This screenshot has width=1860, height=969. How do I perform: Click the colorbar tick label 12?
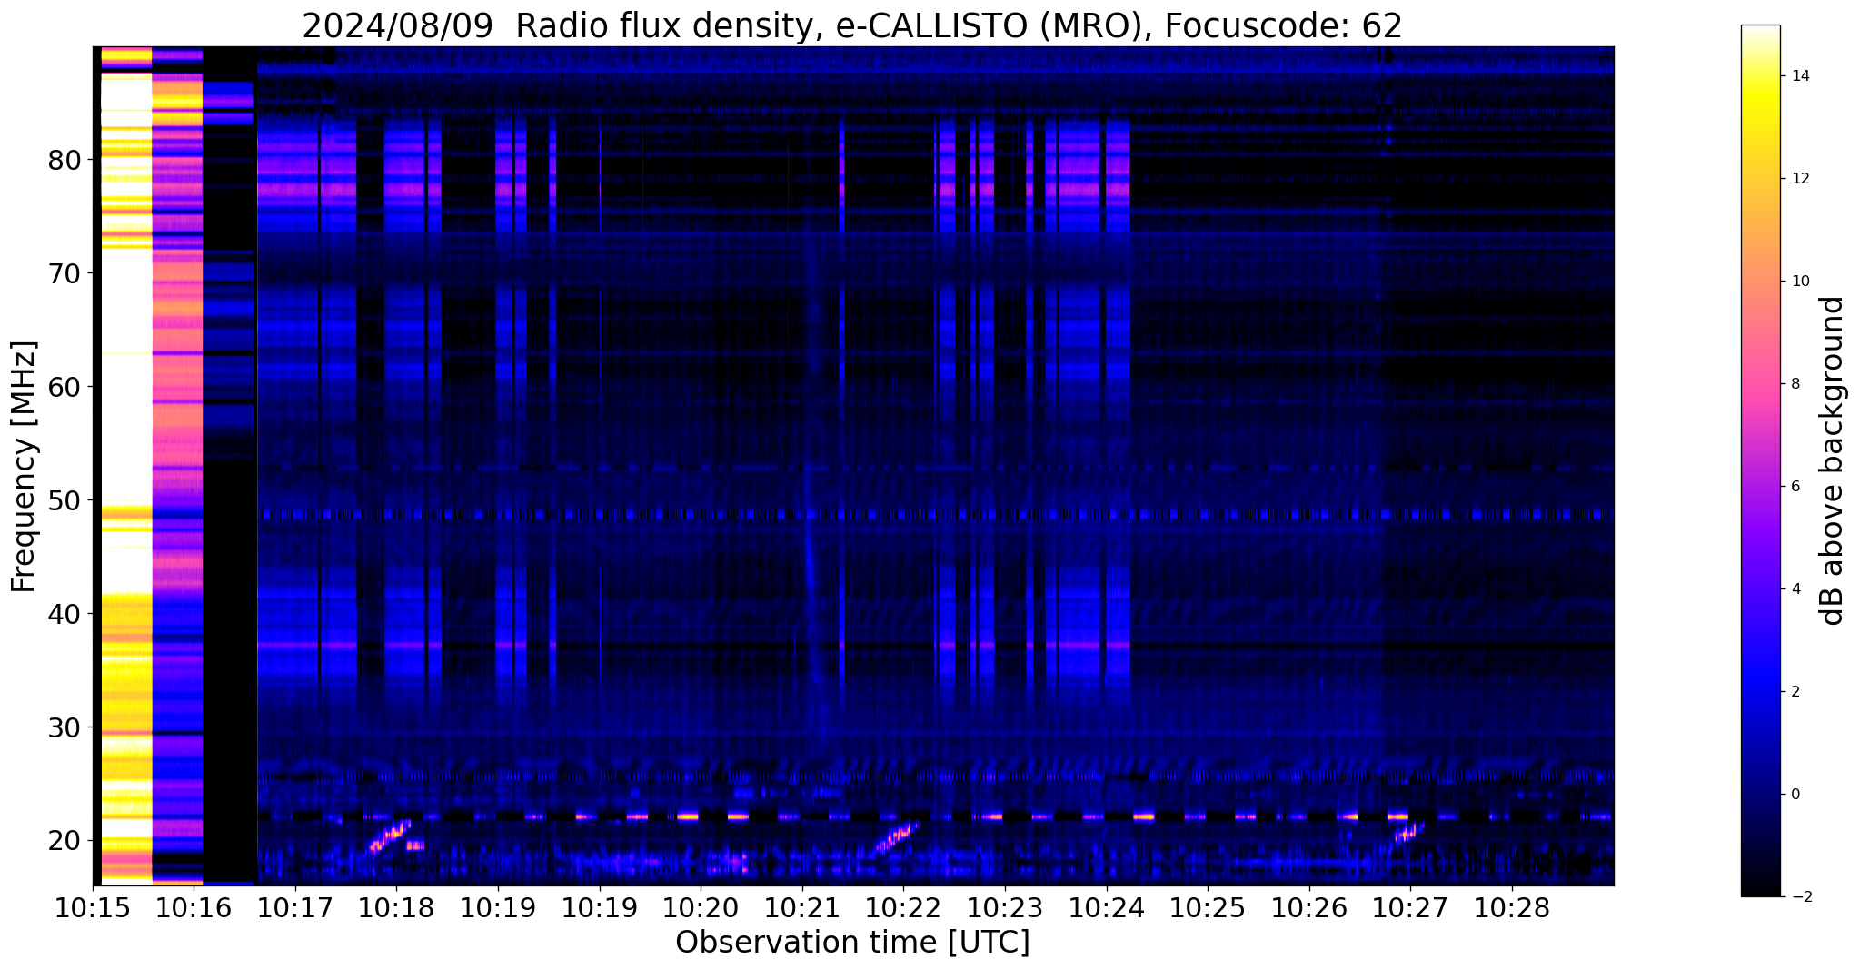[1800, 179]
